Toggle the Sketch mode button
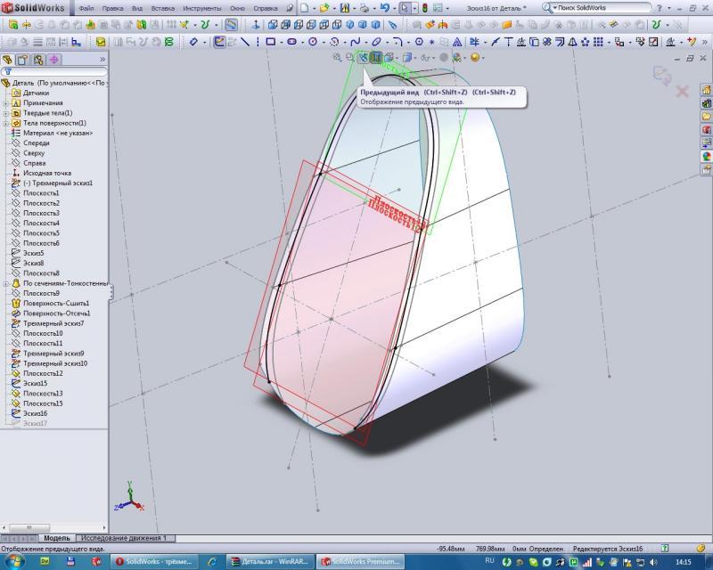The image size is (713, 570). tap(219, 42)
